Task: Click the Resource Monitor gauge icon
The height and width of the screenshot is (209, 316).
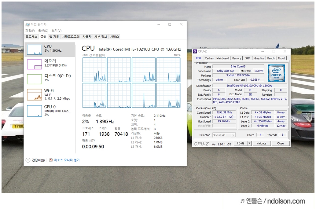Action: [51, 160]
